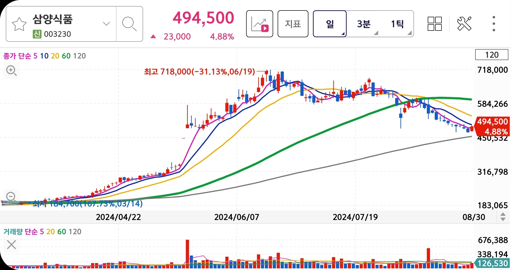This screenshot has height=270, width=511.
Task: Click the 494,500 price tag on axis
Action: pos(492,126)
